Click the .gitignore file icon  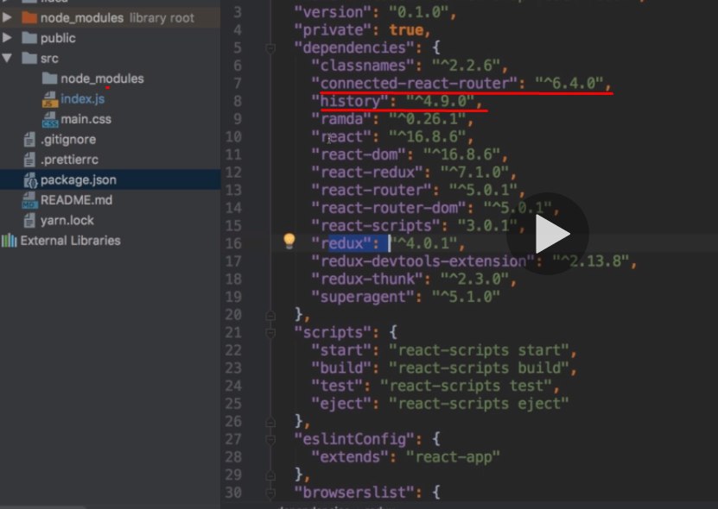[29, 140]
